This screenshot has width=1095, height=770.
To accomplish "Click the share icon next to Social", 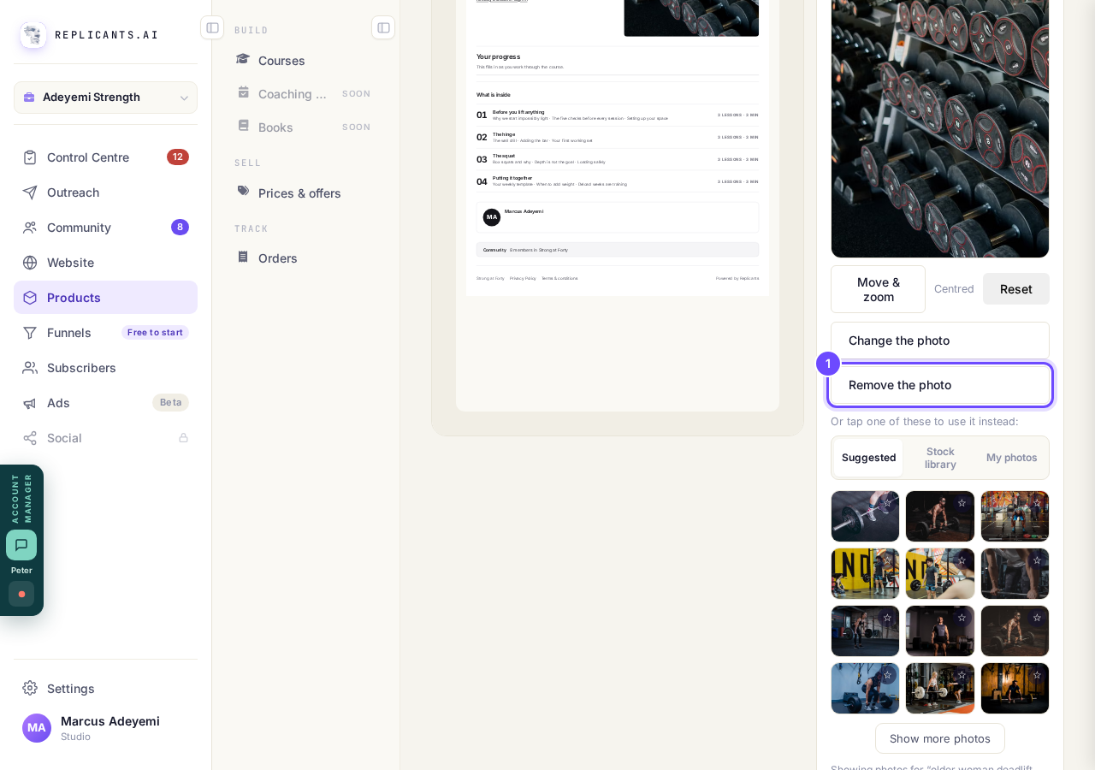I will [x=30, y=438].
